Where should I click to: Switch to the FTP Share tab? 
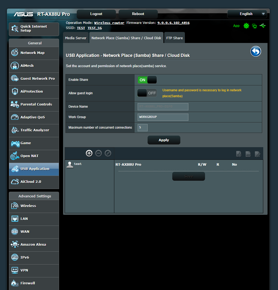point(174,38)
